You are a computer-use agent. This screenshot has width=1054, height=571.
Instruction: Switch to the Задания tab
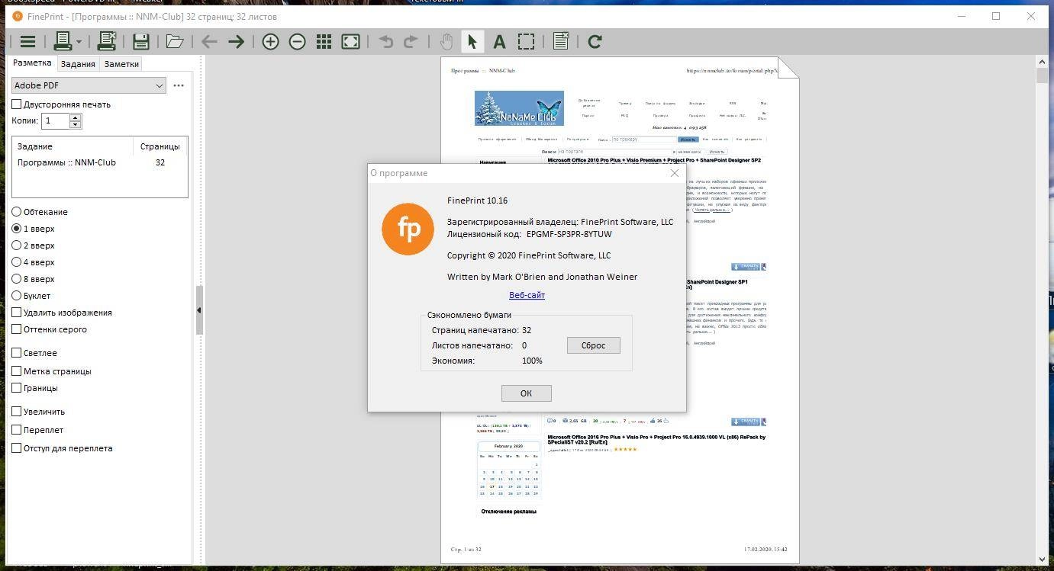pos(78,64)
